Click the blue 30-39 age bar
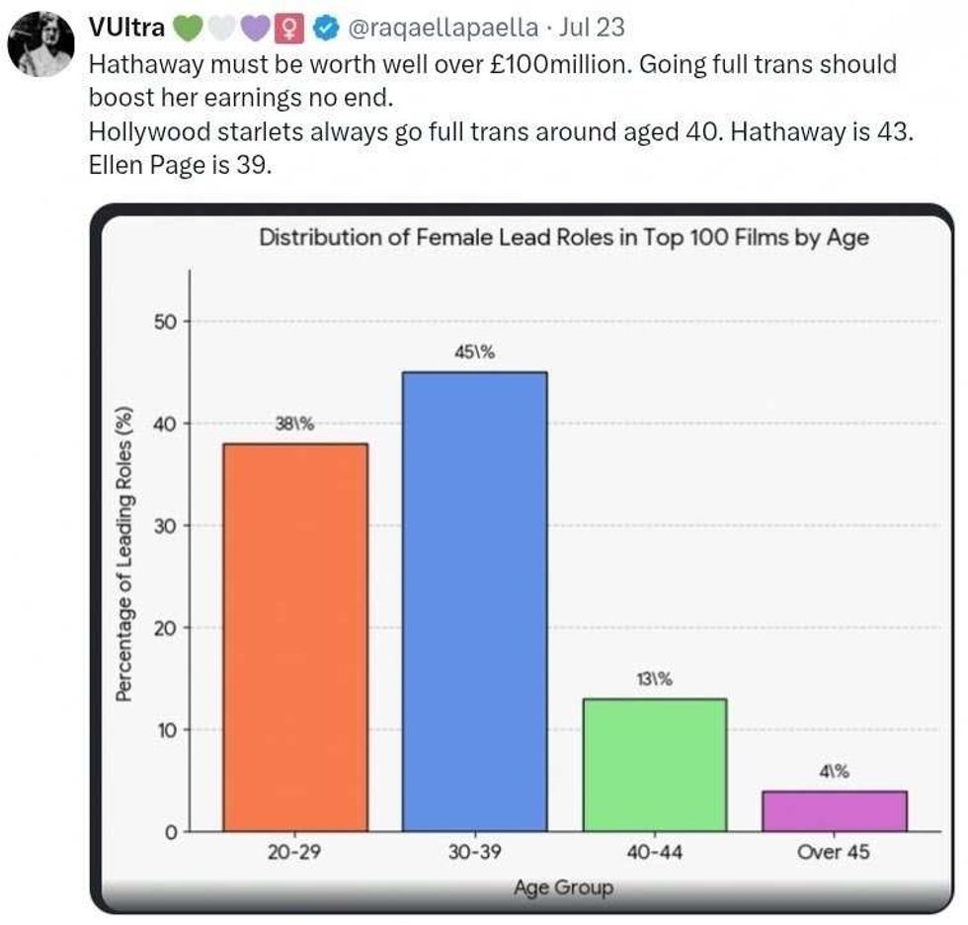Image resolution: width=968 pixels, height=925 pixels. pyautogui.click(x=475, y=601)
